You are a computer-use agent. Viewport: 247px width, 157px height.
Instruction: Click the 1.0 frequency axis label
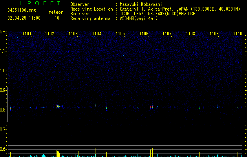click(3, 71)
